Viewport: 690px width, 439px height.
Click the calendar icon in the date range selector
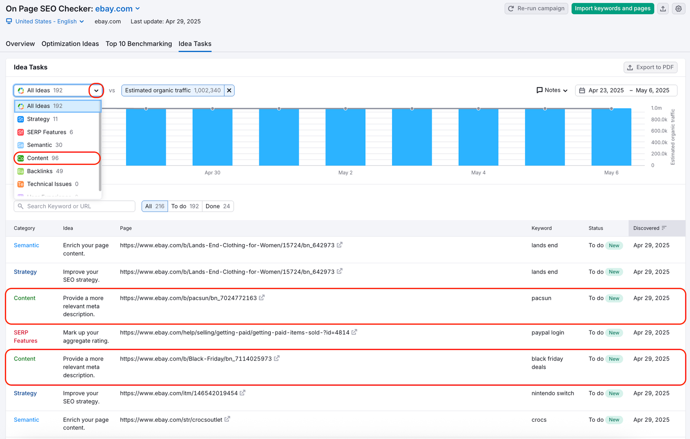[582, 90]
